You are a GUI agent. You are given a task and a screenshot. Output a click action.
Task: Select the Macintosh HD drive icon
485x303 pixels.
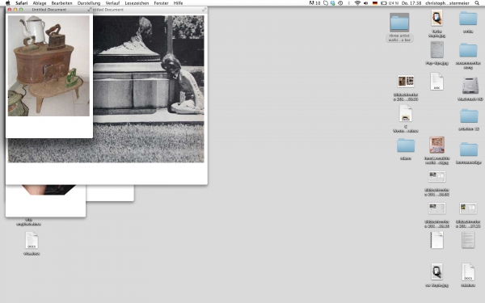[470, 86]
